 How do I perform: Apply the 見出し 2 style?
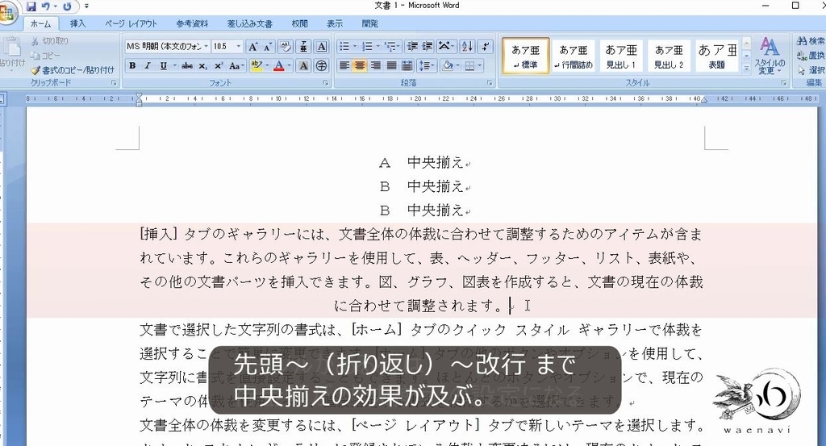[669, 56]
